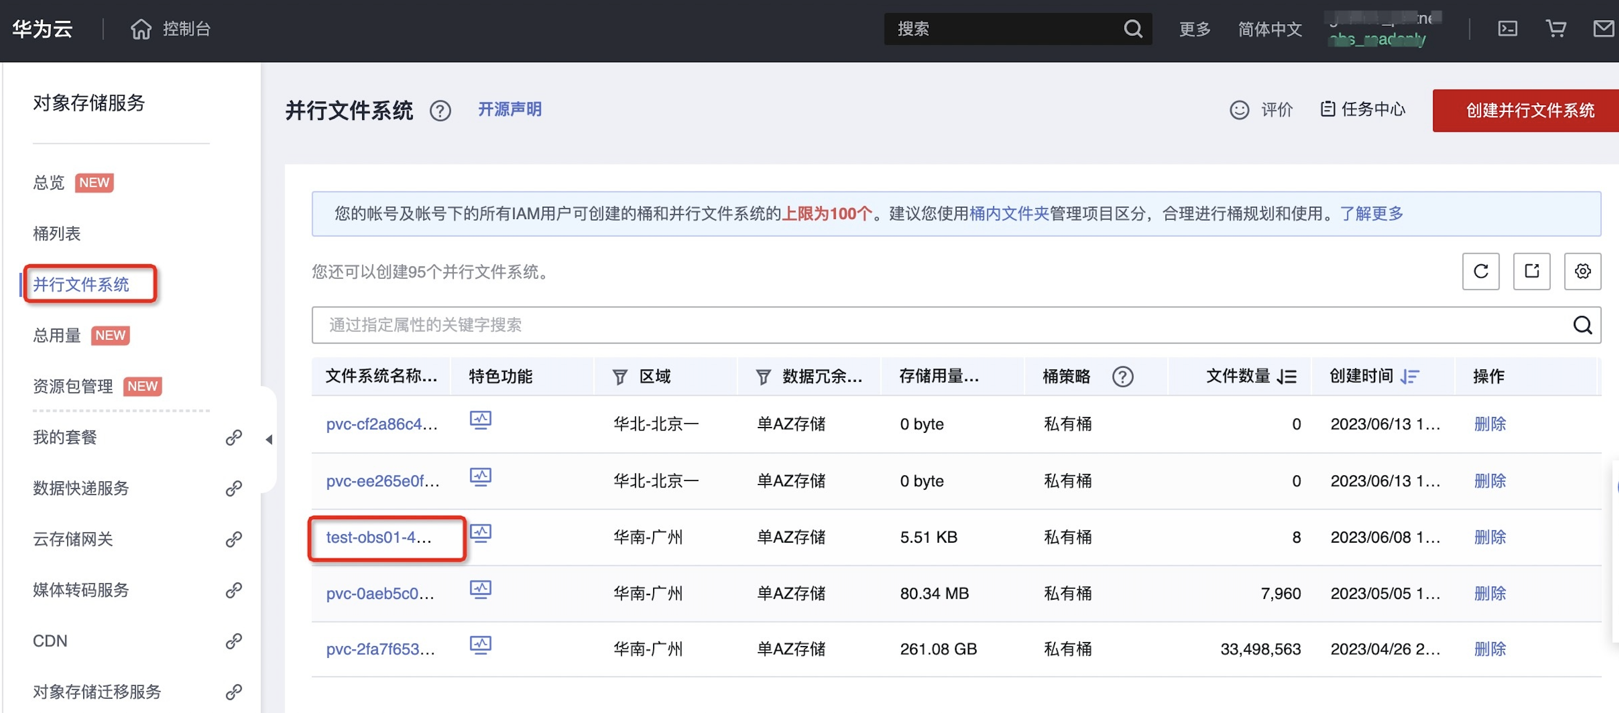Click the monitor icon for test-obs01 row

[x=481, y=533]
